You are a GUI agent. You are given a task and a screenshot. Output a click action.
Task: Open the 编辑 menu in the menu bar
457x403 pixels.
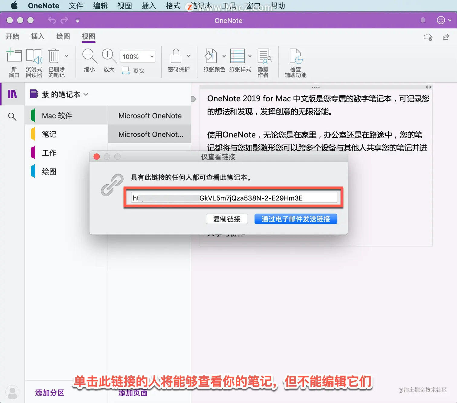(x=100, y=6)
